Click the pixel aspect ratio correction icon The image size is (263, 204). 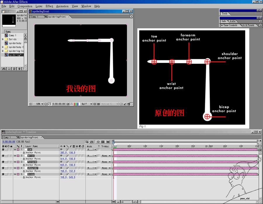(121, 104)
